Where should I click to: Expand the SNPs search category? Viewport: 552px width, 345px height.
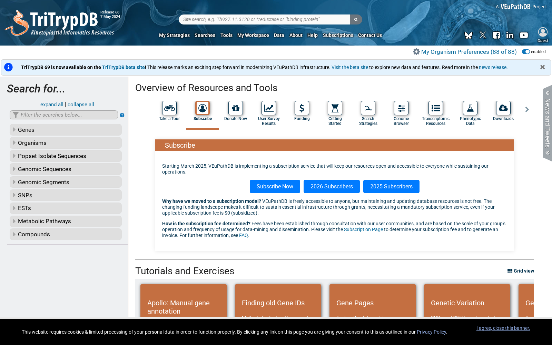66,195
